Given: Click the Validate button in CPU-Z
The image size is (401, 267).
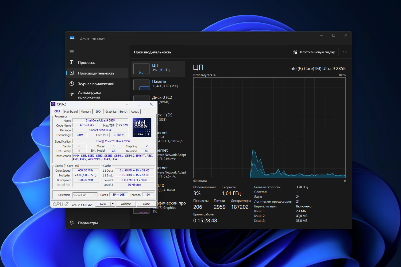Looking at the screenshot, I should pyautogui.click(x=126, y=204).
